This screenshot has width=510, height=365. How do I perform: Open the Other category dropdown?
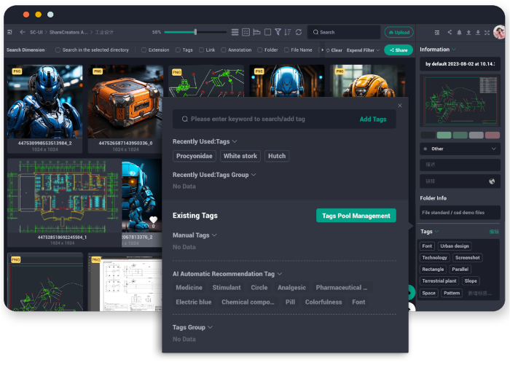pyautogui.click(x=460, y=148)
